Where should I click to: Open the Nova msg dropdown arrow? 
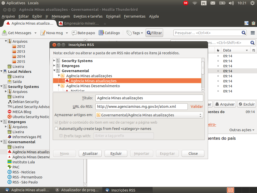67,33
